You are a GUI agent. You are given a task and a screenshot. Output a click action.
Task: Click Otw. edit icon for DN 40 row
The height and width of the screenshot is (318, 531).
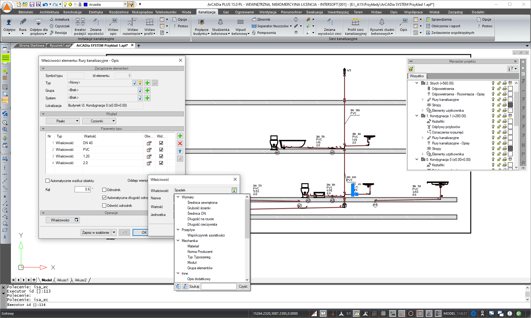tap(149, 143)
